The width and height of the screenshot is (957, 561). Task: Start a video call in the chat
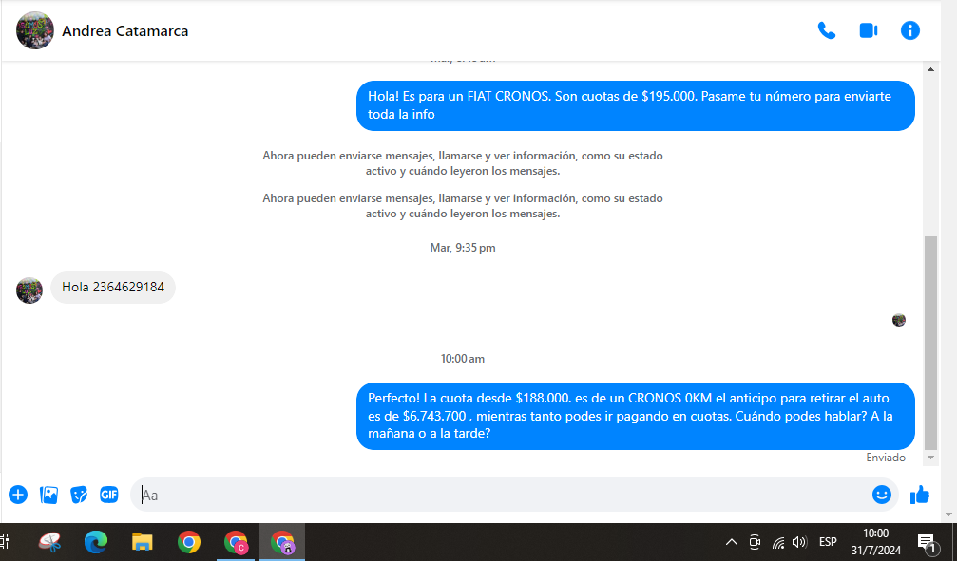(869, 30)
